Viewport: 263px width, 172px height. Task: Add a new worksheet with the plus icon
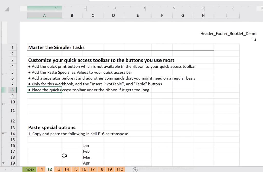point(135,169)
